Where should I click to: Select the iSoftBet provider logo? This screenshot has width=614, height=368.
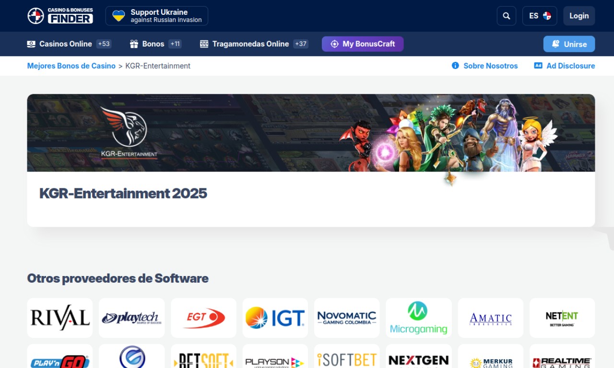(x=347, y=356)
